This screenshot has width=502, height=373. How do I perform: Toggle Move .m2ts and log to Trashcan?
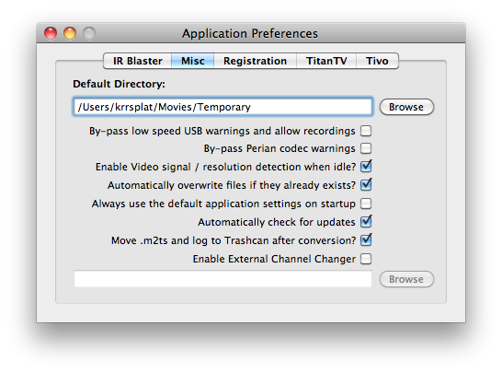(x=366, y=240)
